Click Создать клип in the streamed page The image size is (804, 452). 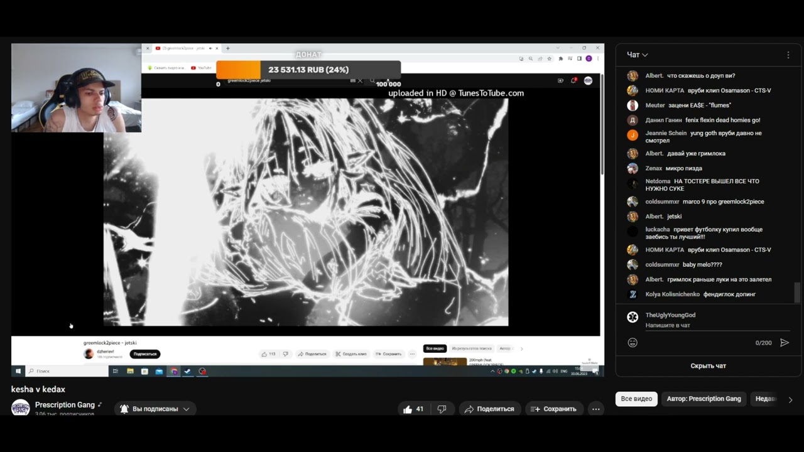350,354
